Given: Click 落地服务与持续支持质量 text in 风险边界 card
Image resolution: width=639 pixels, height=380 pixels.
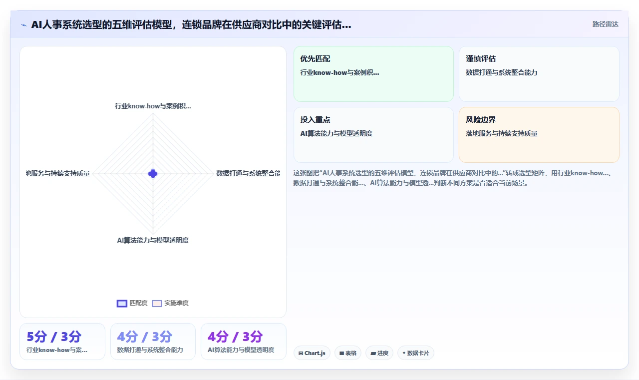Looking at the screenshot, I should click(x=502, y=133).
